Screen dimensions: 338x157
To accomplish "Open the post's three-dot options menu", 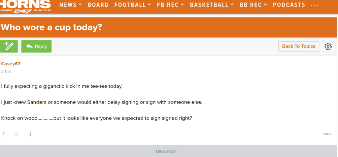I will click(327, 134).
